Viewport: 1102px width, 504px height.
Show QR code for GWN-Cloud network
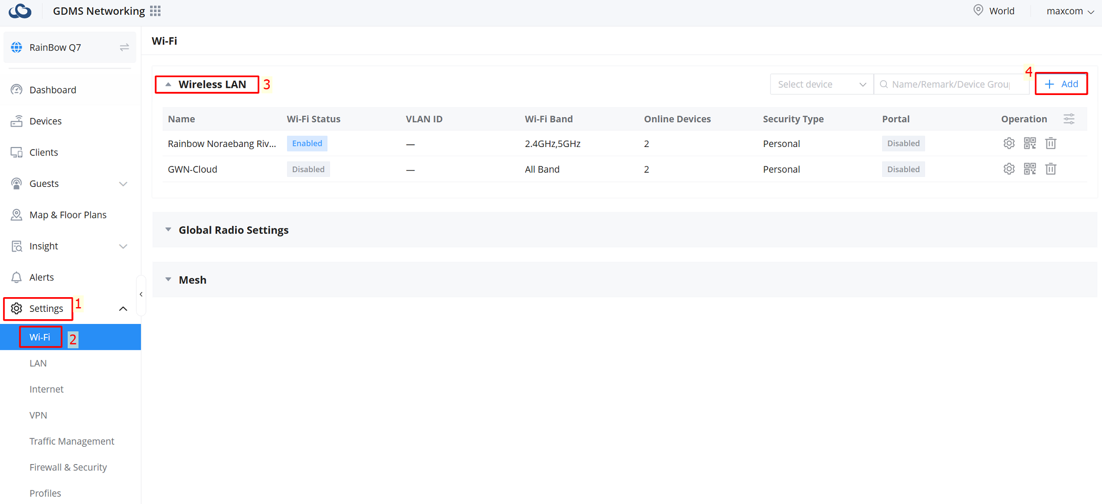point(1030,169)
